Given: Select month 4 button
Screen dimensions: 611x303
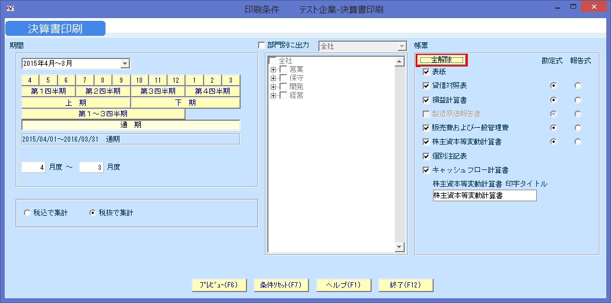Looking at the screenshot, I should click(x=30, y=80).
